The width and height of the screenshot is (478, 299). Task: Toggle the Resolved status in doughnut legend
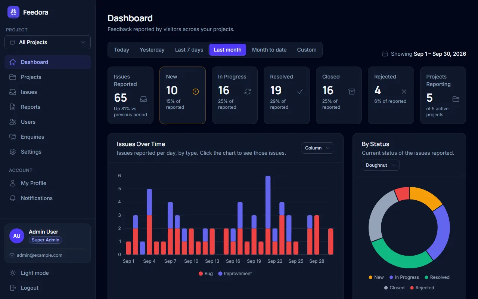[437, 277]
